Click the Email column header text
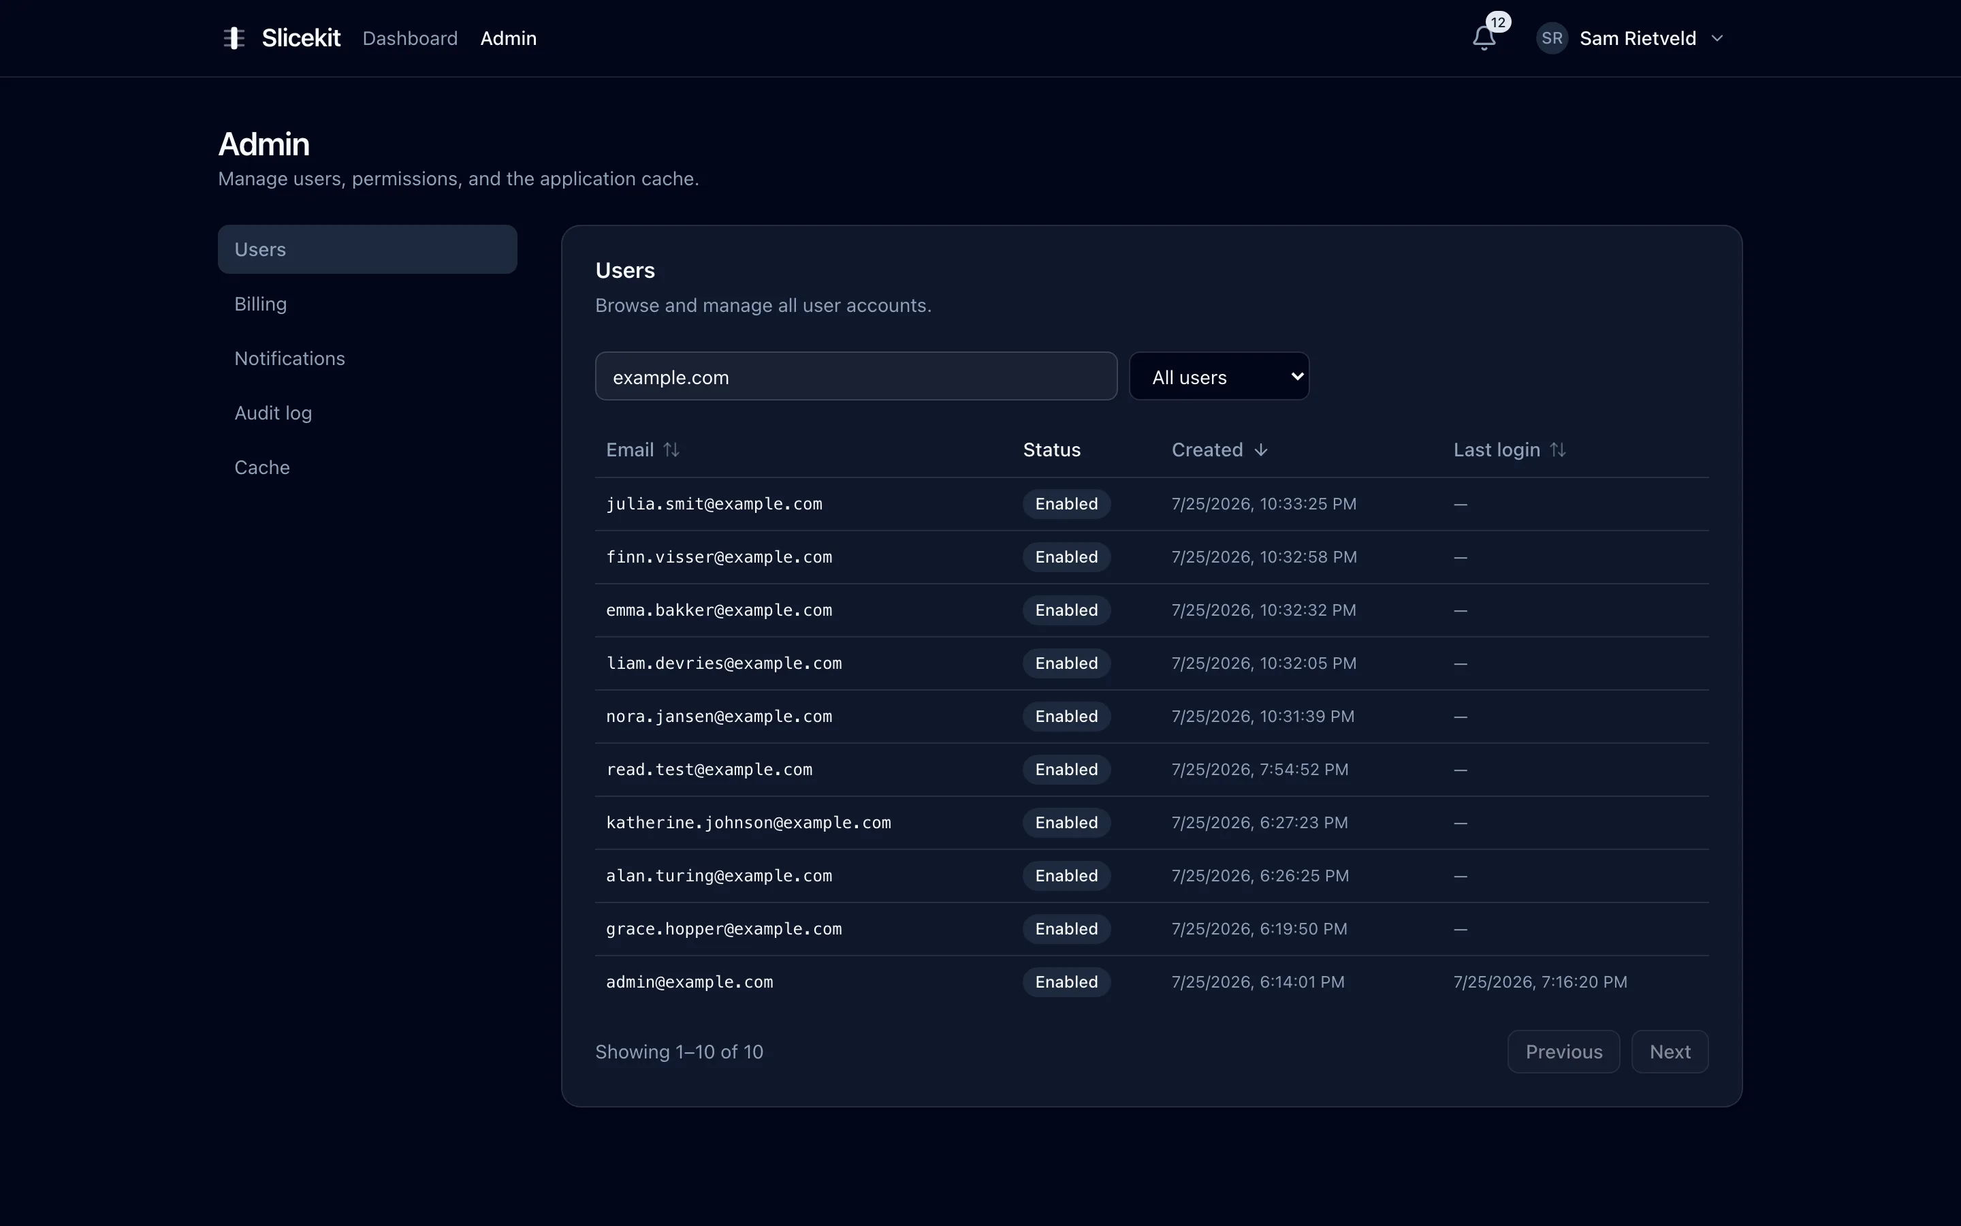 coord(630,450)
